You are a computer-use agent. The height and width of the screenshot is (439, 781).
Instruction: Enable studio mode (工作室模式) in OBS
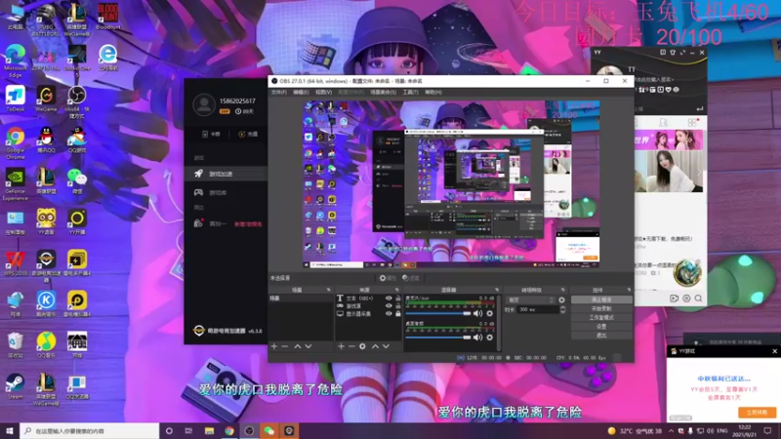coord(601,318)
